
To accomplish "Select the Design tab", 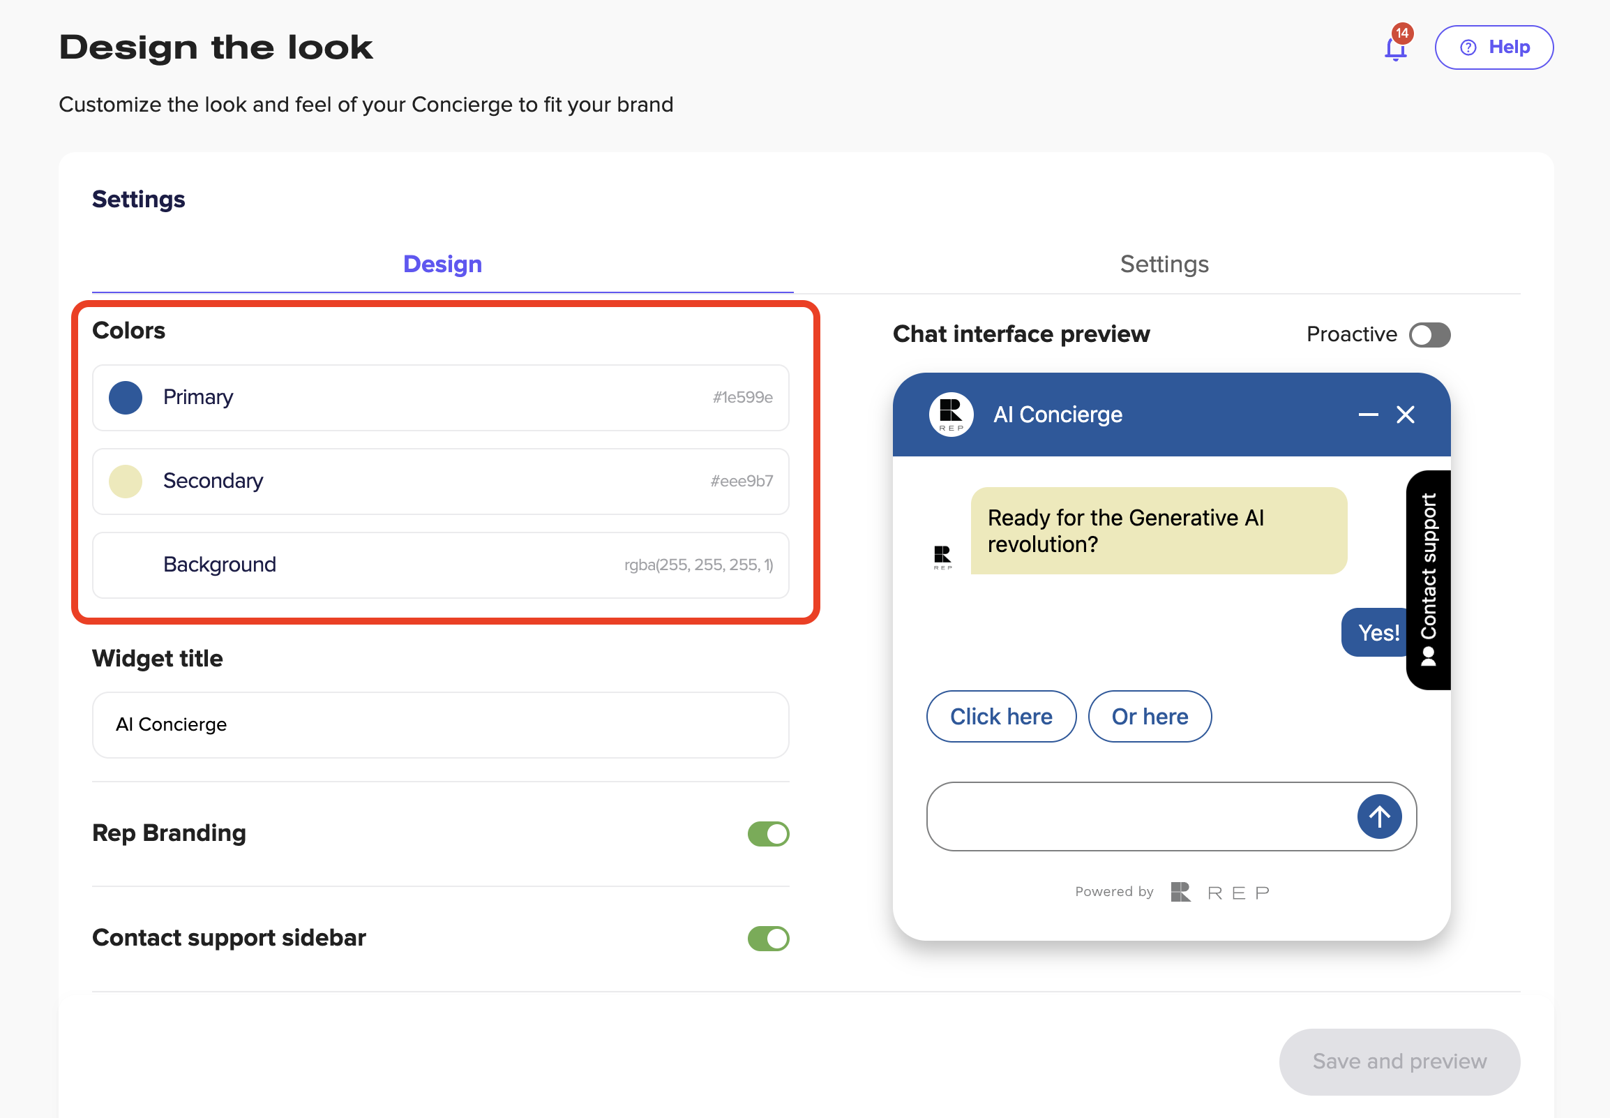I will coord(442,264).
